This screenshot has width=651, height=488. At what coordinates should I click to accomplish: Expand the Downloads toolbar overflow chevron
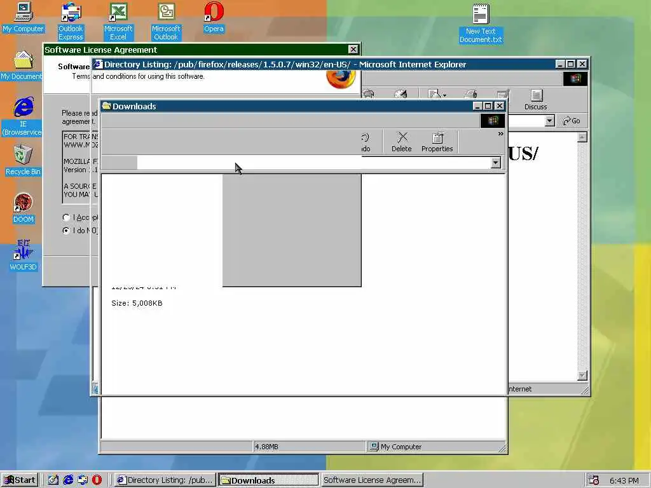point(500,133)
